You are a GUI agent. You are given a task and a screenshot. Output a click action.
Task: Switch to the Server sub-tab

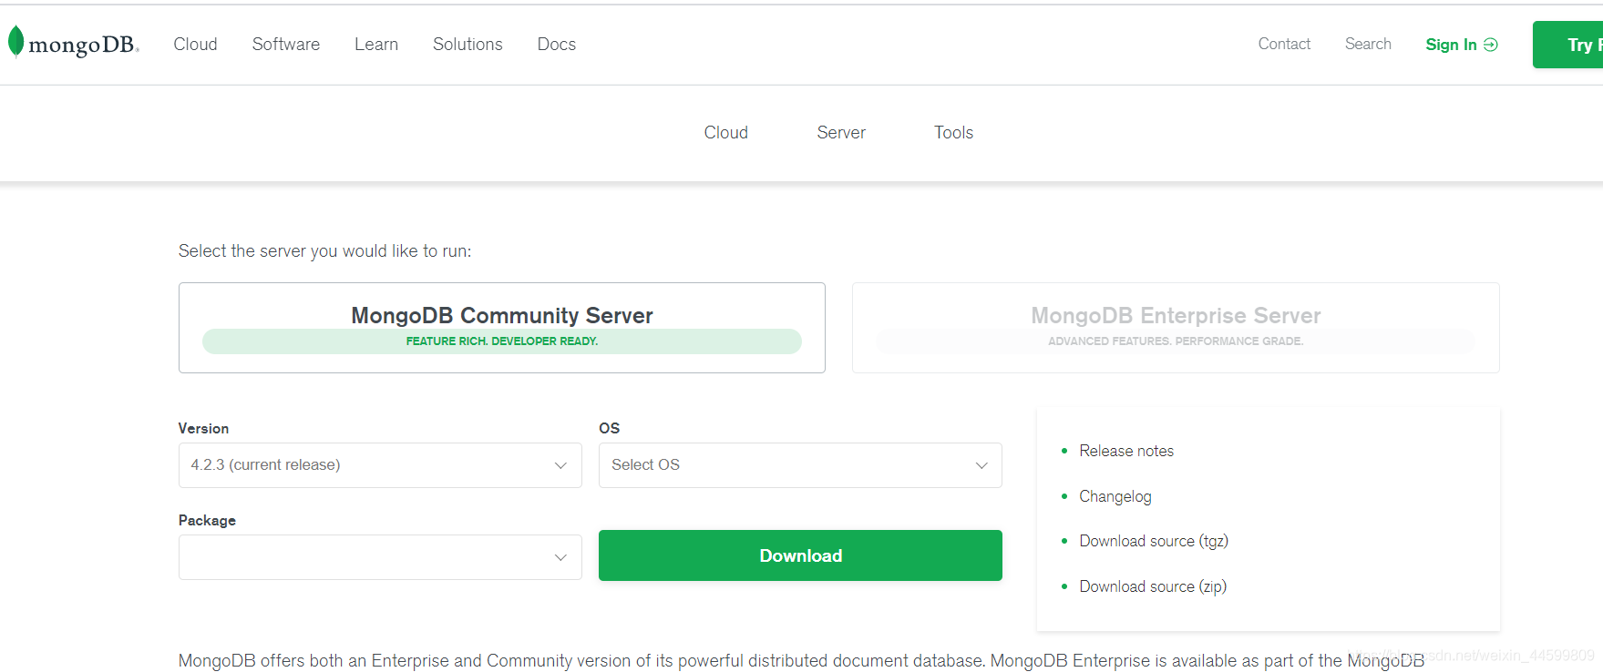841,132
